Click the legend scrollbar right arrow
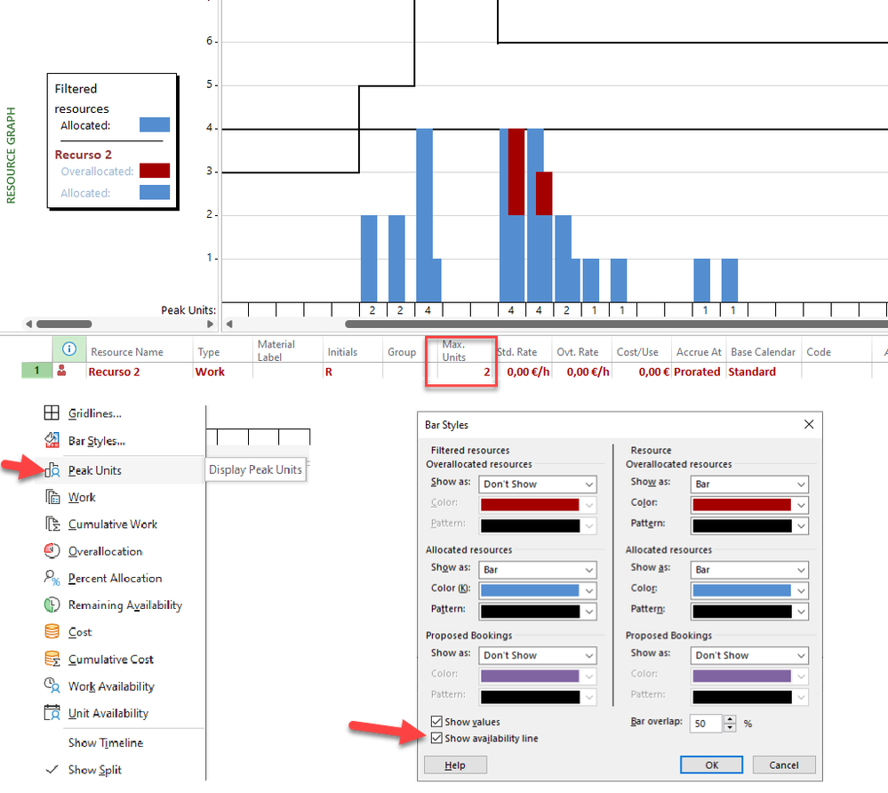Image resolution: width=888 pixels, height=793 pixels. pos(210,324)
